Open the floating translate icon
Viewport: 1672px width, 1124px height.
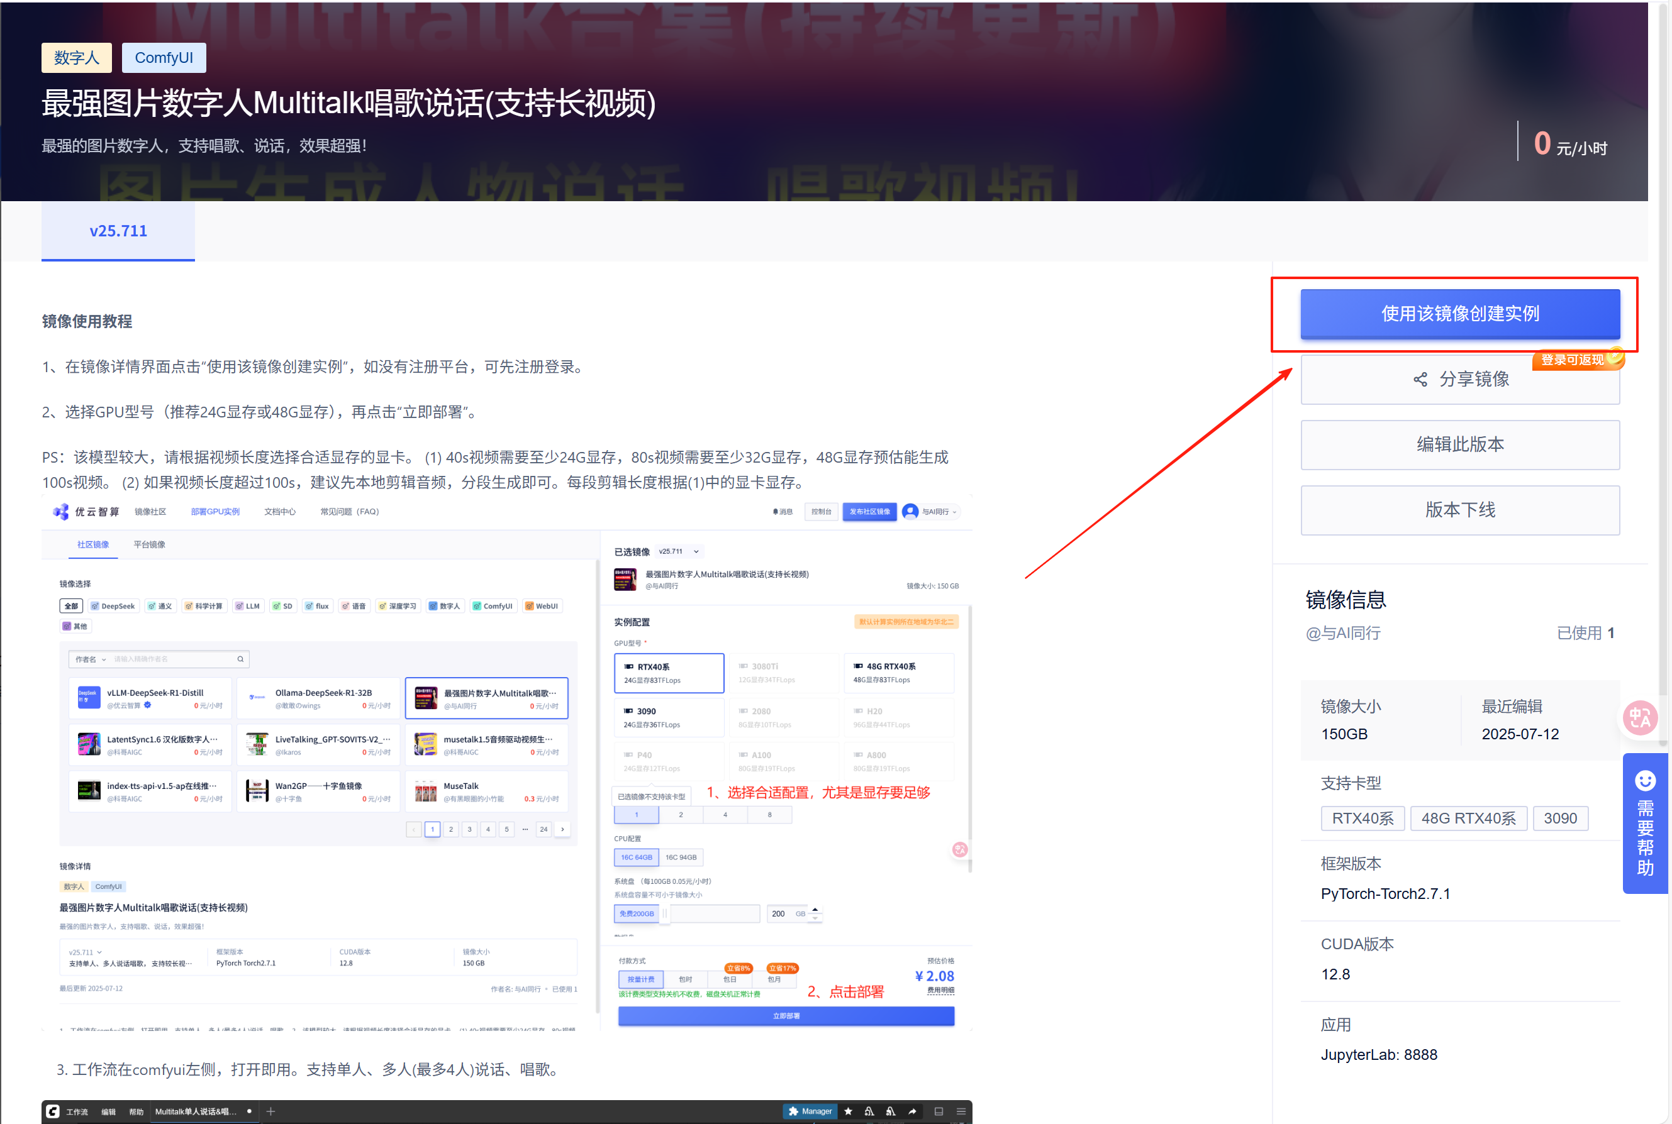coord(1640,717)
